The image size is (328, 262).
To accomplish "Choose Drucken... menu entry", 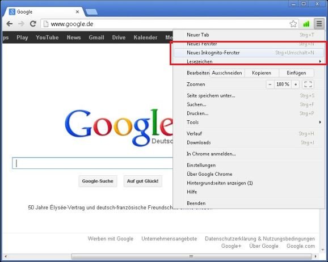I will click(249, 113).
